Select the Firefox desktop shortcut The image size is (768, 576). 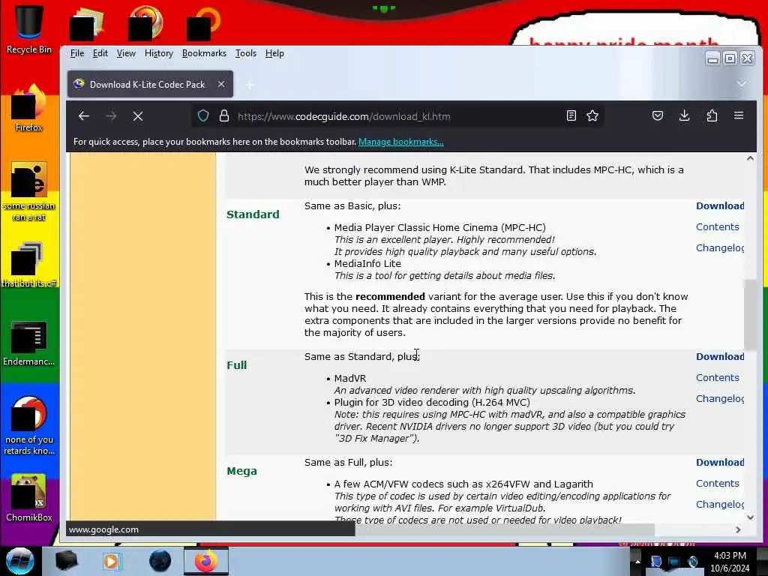[x=29, y=109]
